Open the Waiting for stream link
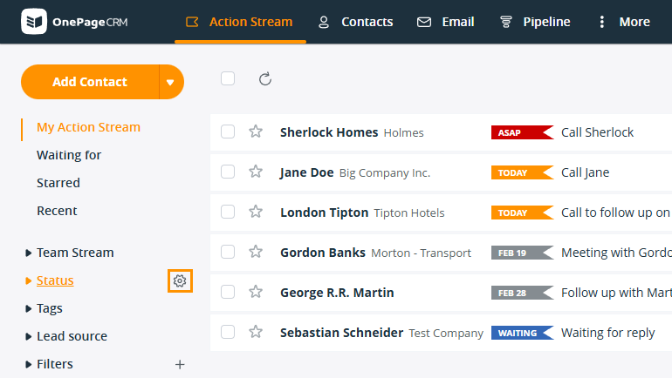This screenshot has width=672, height=378. [69, 155]
